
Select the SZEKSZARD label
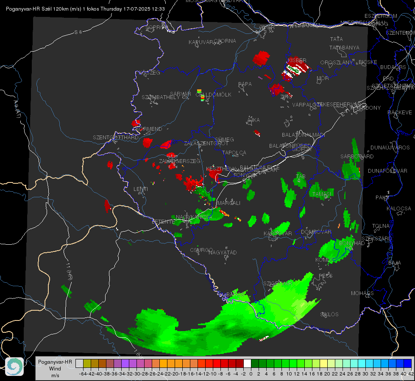click(376, 239)
